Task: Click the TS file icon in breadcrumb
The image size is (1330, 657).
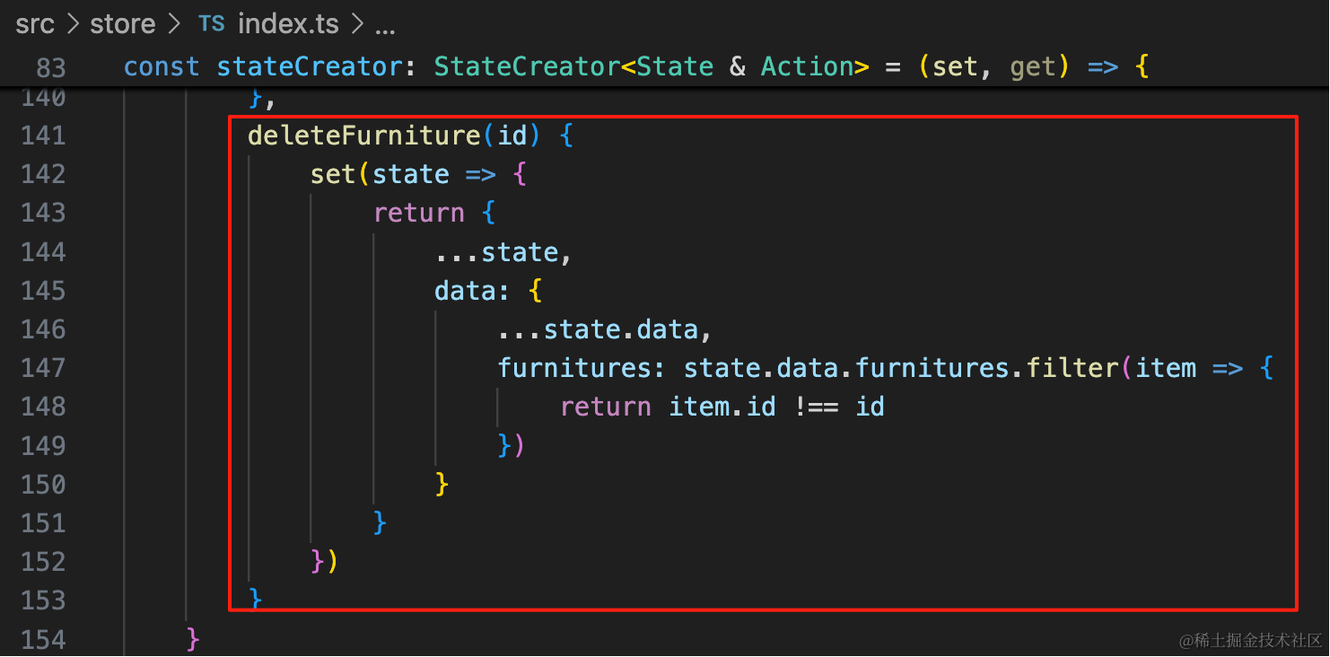Action: click(212, 24)
